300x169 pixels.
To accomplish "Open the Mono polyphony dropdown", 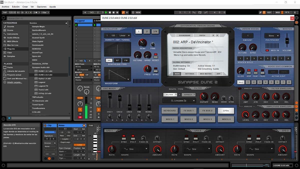I will (272, 36).
